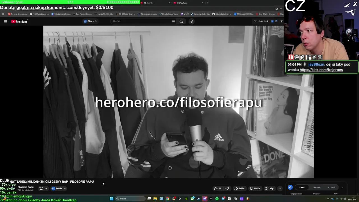Open the 'RC-20 Retro Color' bookmark

coord(125,14)
